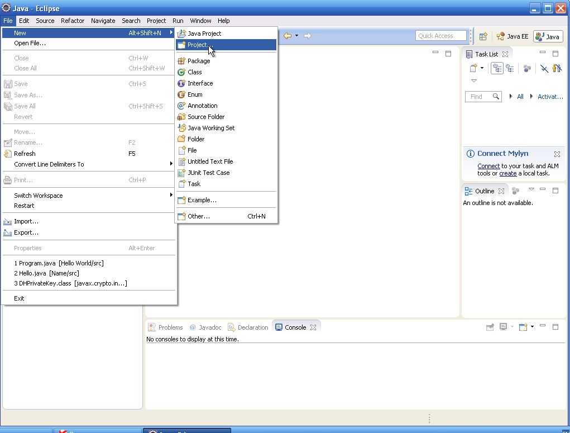The height and width of the screenshot is (433, 570).
Task: Open the Open Console dropdown arrow
Action: (532, 327)
